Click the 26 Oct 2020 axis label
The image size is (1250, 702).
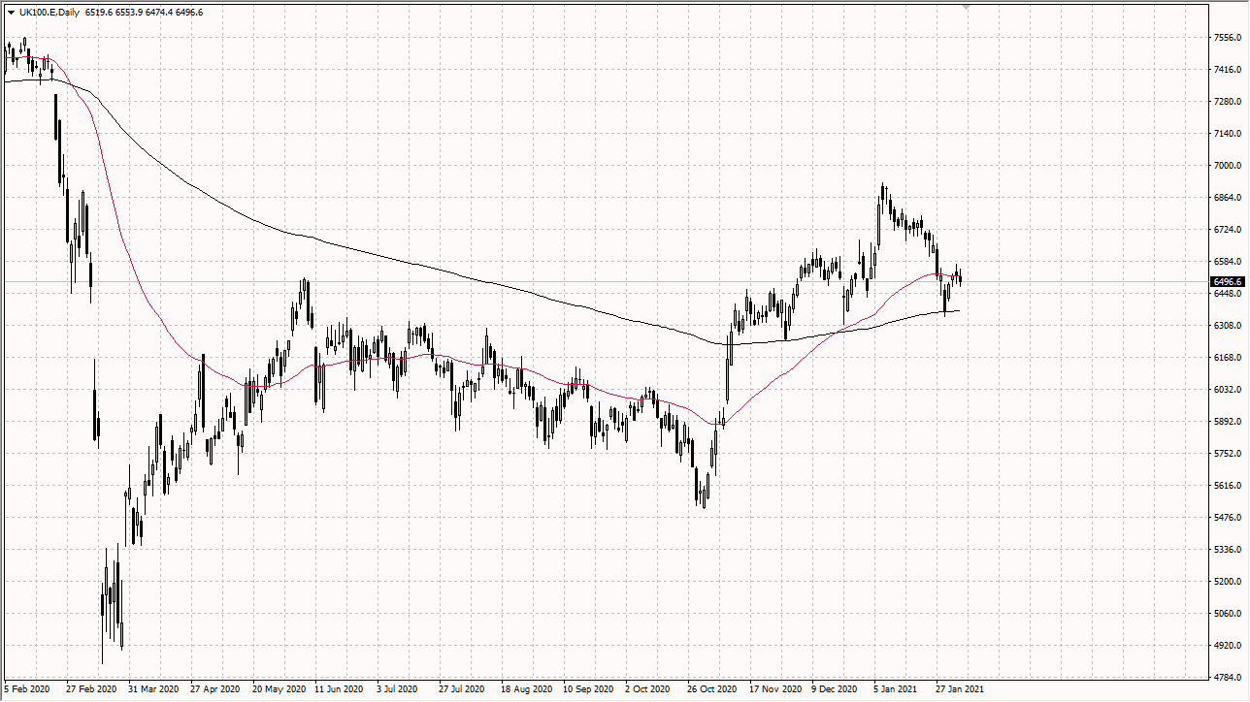point(711,689)
